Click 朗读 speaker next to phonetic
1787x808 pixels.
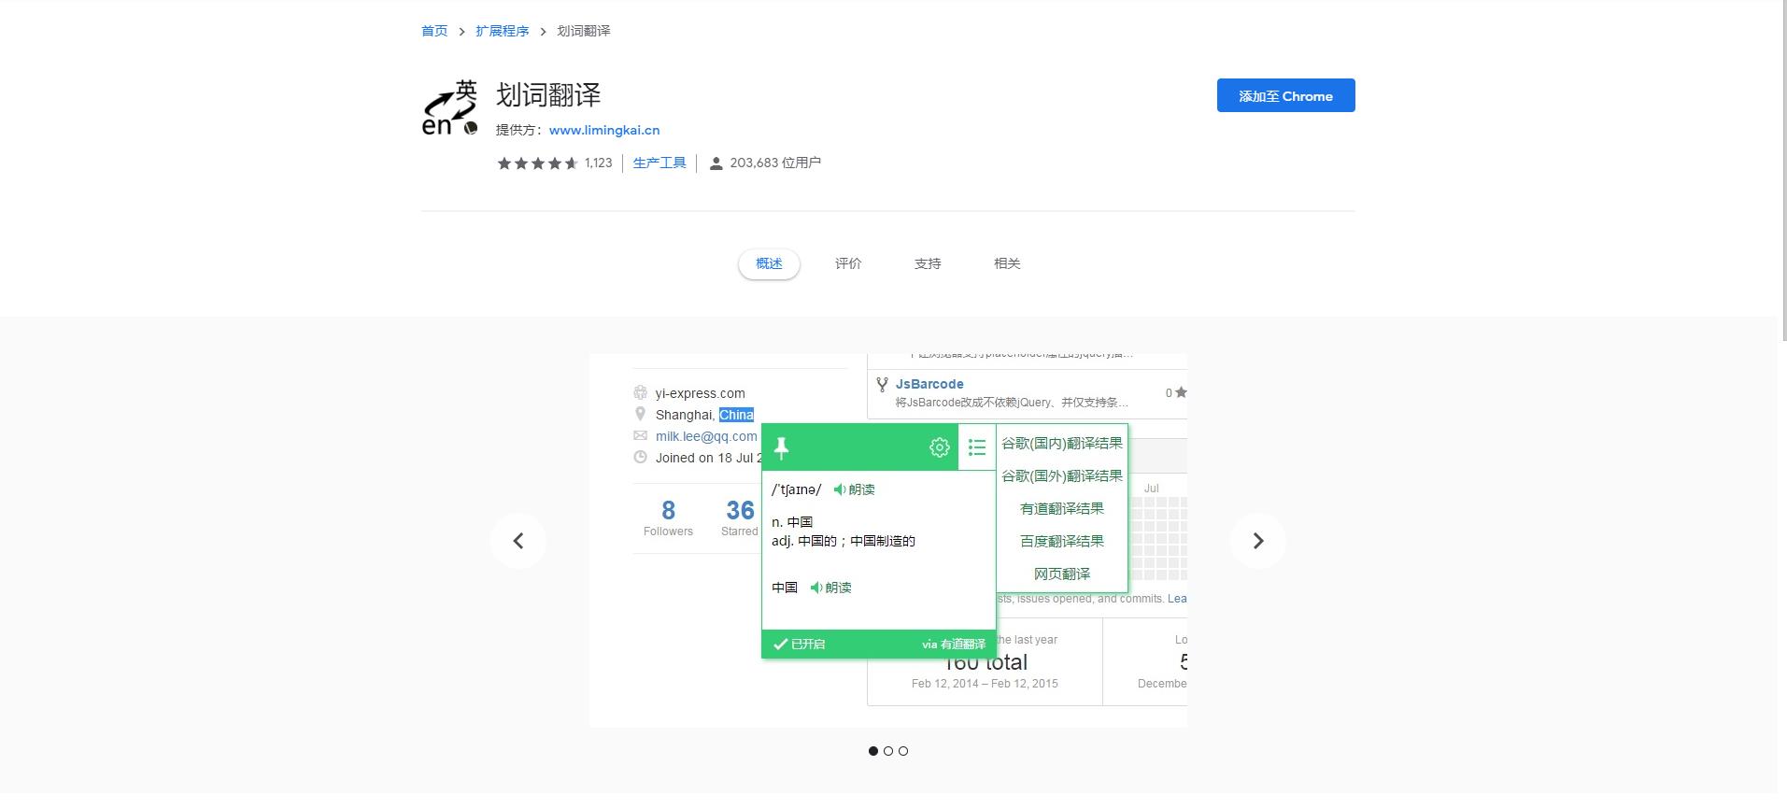pos(854,489)
